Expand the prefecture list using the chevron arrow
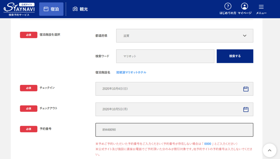The height and width of the screenshot is (159, 280). click(245, 36)
